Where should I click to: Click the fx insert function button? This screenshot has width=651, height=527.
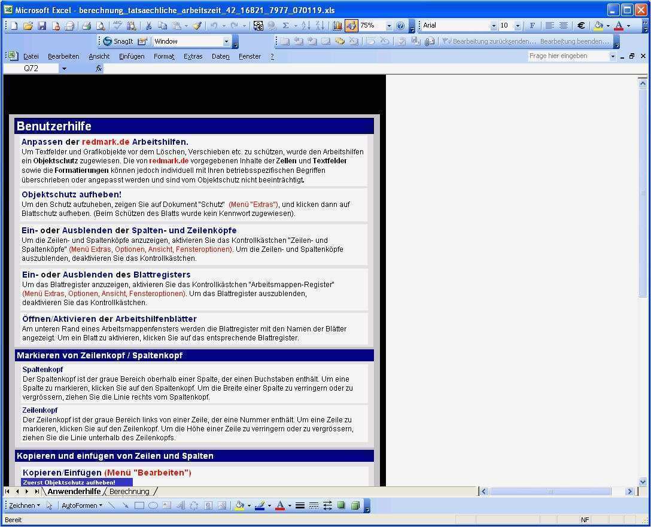coord(98,68)
